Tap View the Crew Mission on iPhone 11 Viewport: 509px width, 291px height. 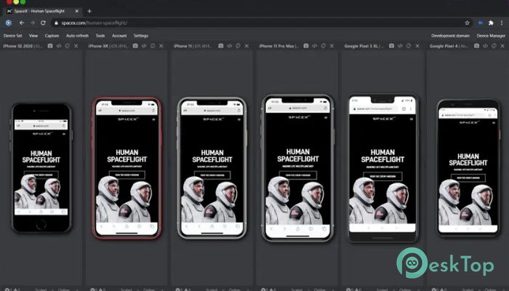[x=212, y=175]
